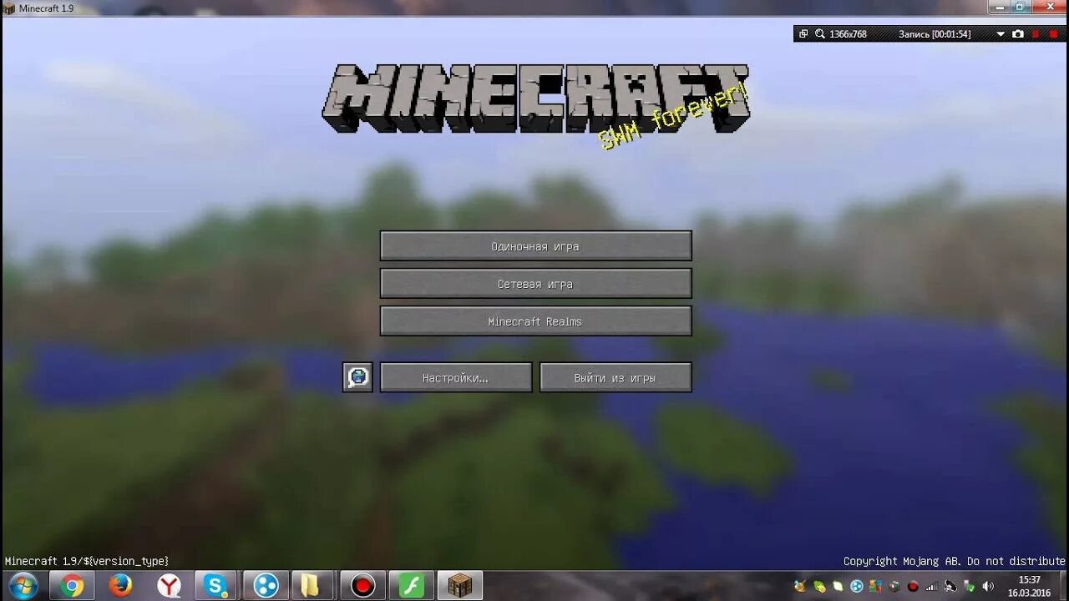Take a screenshot with the camera icon

(x=1018, y=34)
